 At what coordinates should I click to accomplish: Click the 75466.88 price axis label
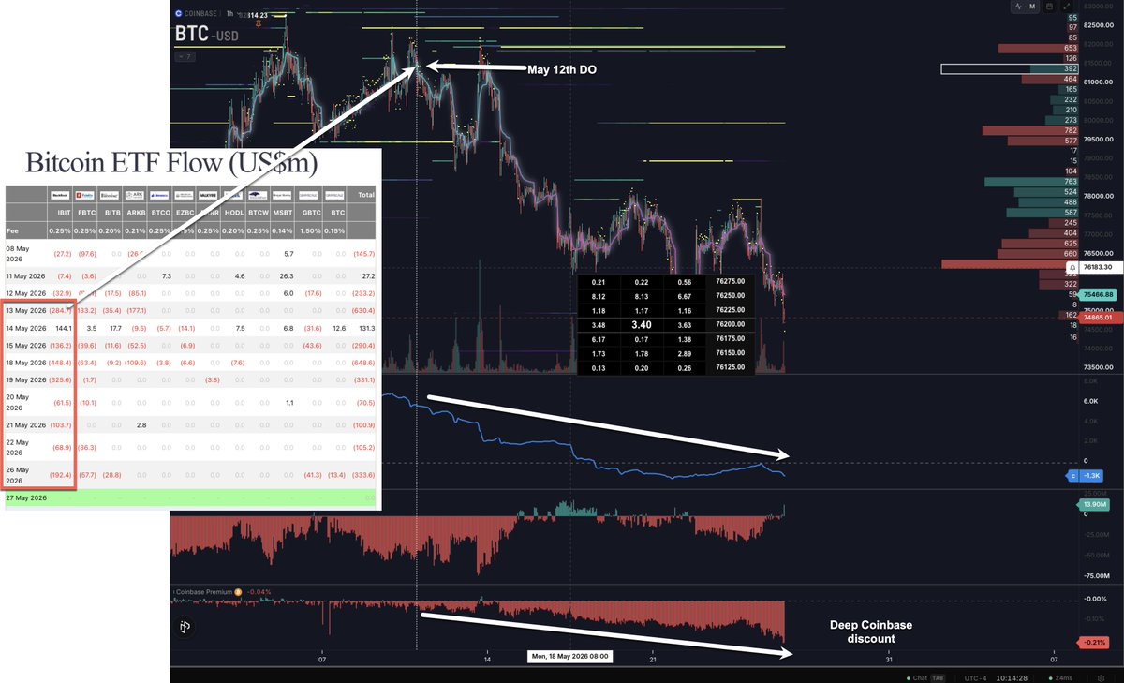pos(1097,294)
